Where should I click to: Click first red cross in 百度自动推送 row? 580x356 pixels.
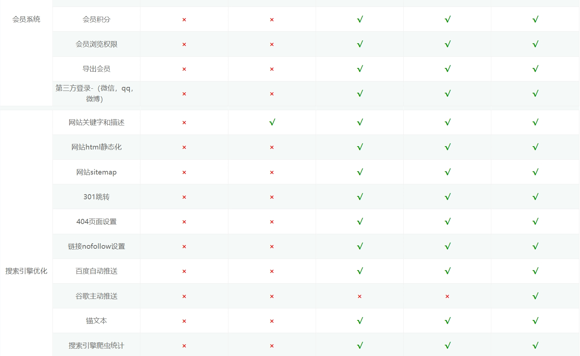click(x=184, y=271)
